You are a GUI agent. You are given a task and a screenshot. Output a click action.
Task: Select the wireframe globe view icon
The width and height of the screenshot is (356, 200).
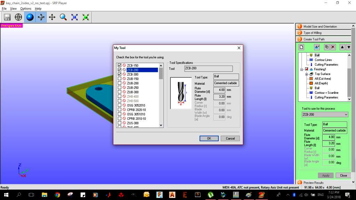pos(18,17)
